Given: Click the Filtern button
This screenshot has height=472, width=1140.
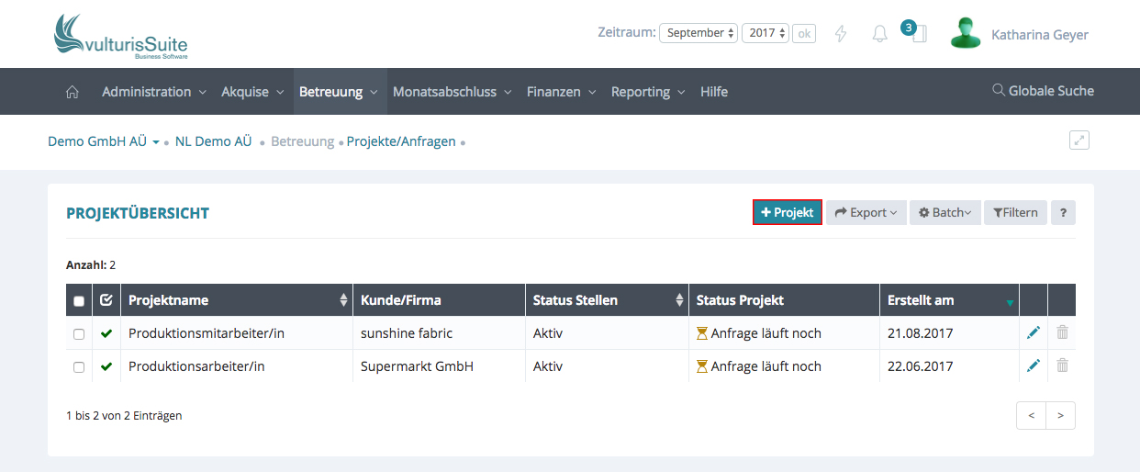Looking at the screenshot, I should click(x=1015, y=212).
